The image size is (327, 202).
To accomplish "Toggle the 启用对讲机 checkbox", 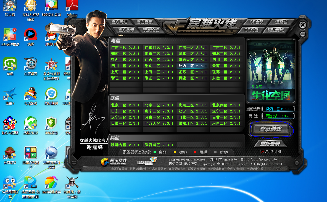I will coord(262,152).
